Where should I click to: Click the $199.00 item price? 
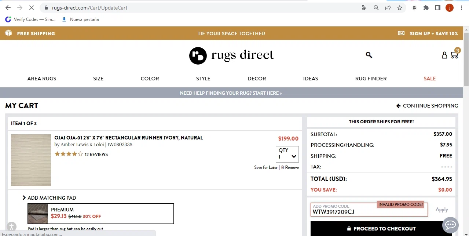point(288,139)
